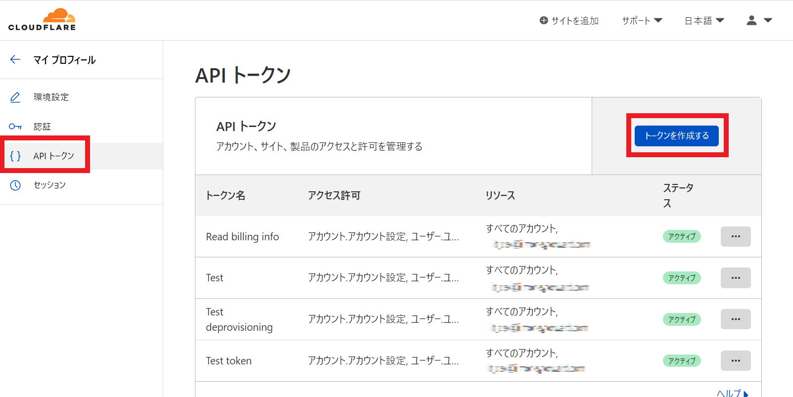Select the Test token token name
Viewport: 793px width, 397px height.
[229, 361]
